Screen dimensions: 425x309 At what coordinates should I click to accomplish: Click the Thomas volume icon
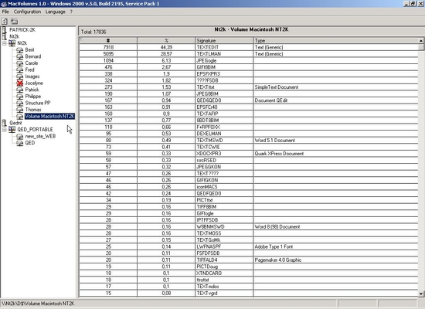19,110
